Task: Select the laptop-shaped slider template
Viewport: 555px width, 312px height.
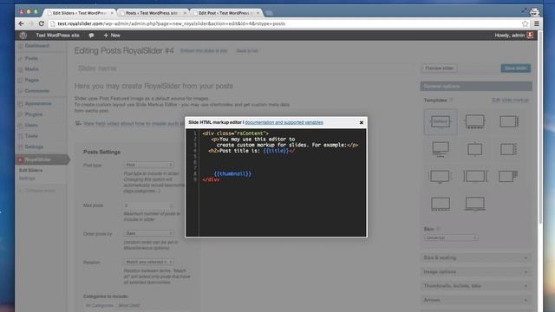Action: (x=474, y=204)
